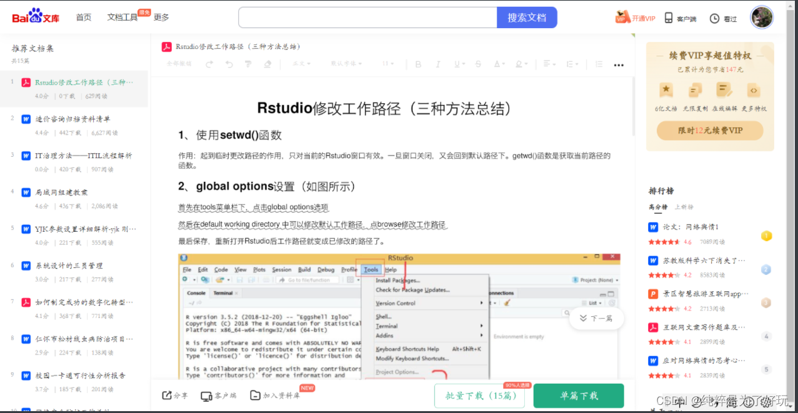The image size is (798, 413).
Task: Open 仁怀市松材线虫病防治项目 document
Action: click(x=84, y=339)
